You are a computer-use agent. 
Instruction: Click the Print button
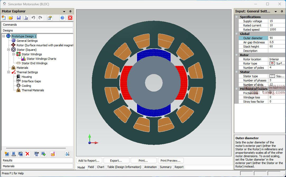tap(143, 161)
